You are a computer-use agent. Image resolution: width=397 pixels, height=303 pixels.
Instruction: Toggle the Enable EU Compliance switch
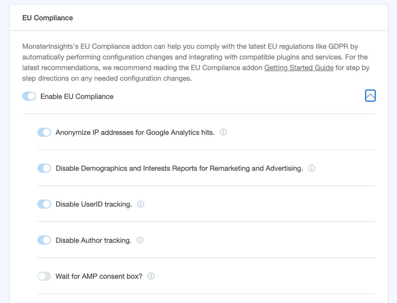point(29,96)
